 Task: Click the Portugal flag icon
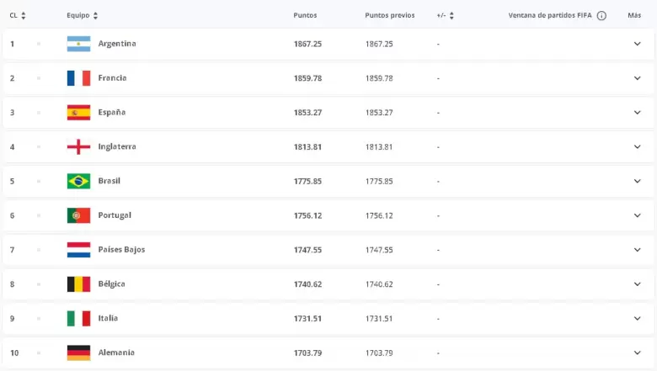coord(79,215)
